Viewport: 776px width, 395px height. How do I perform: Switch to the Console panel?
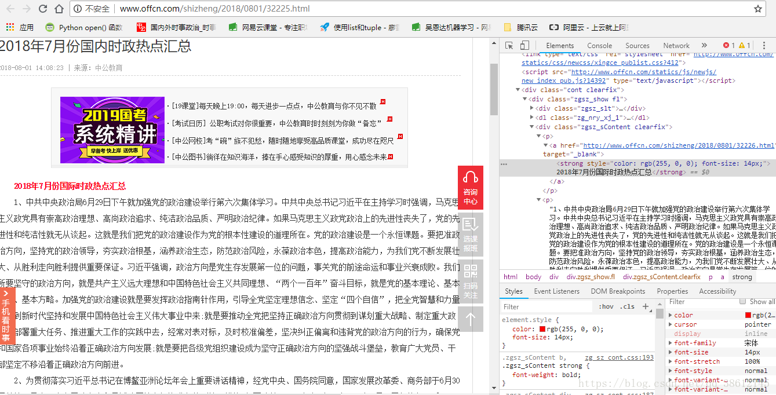click(x=599, y=45)
